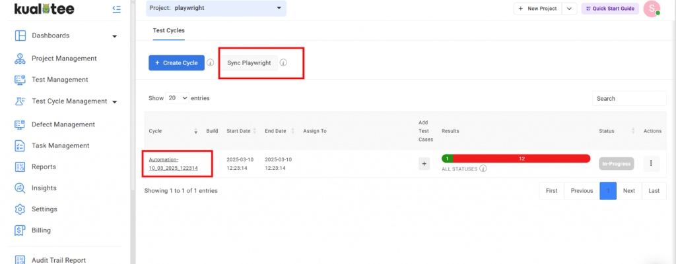The height and width of the screenshot is (264, 676).
Task: Expand the Test Cycle Management arrow
Action: tap(115, 102)
